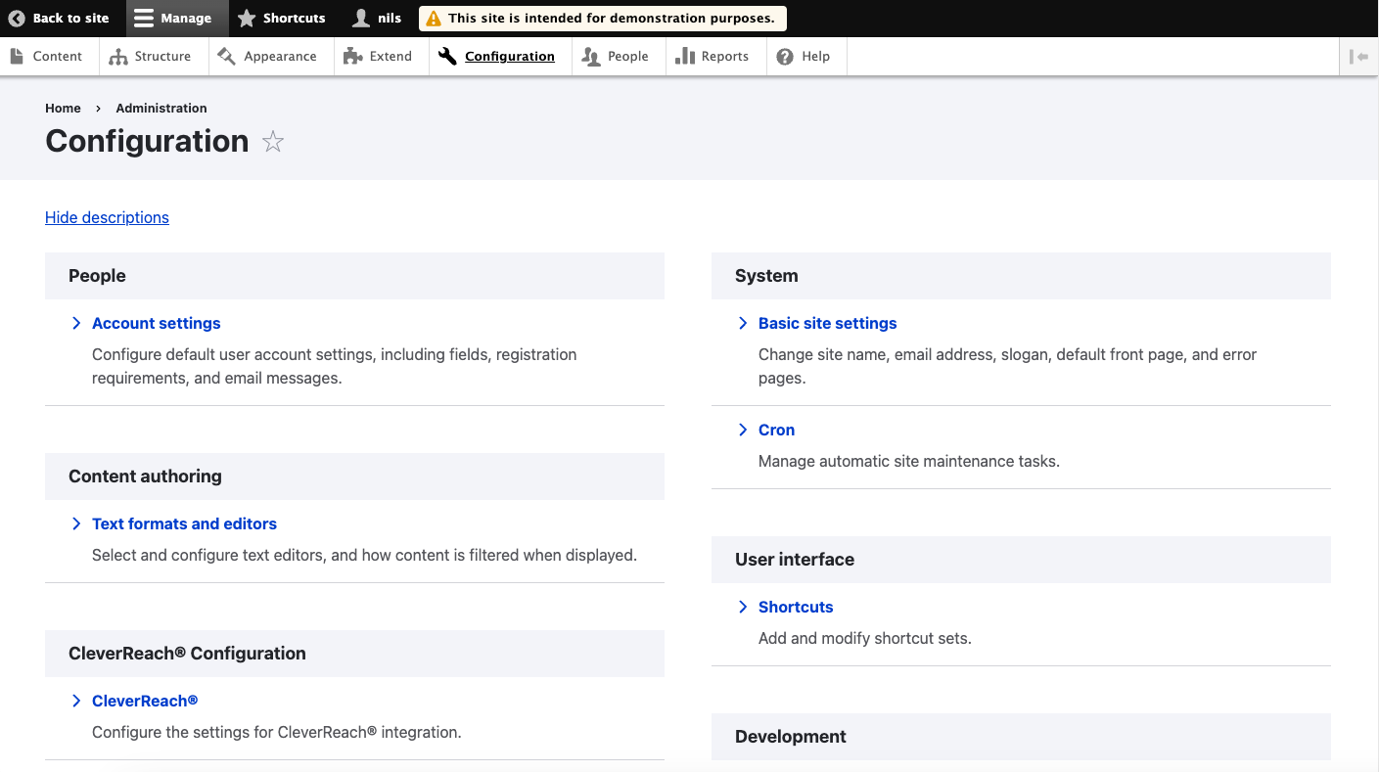Click the Reports bar chart icon
Viewport: 1379px width, 772px height.
[x=685, y=57]
